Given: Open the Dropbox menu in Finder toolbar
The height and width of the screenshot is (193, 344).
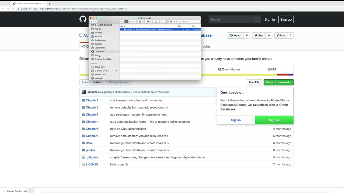Looking at the screenshot, I should point(172,21).
